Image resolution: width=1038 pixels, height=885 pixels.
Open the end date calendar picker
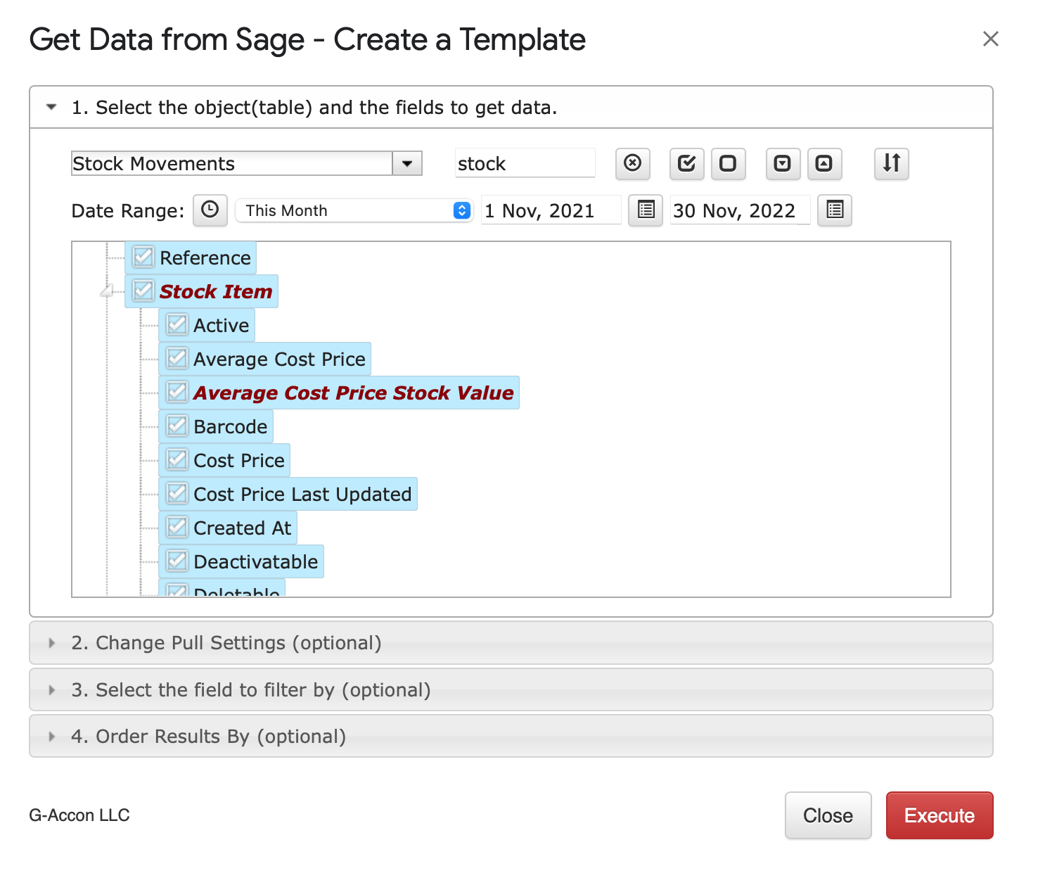(834, 210)
